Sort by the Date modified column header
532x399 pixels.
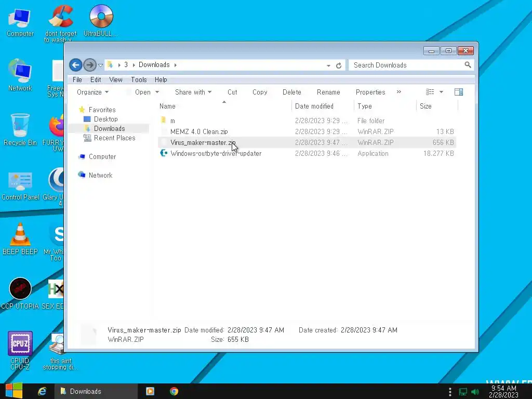coord(322,106)
